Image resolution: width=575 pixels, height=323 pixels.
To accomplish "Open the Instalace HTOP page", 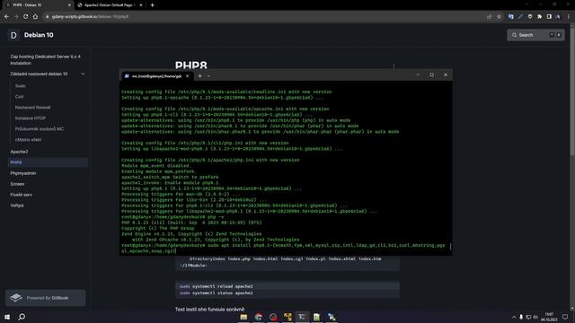I will [x=31, y=118].
